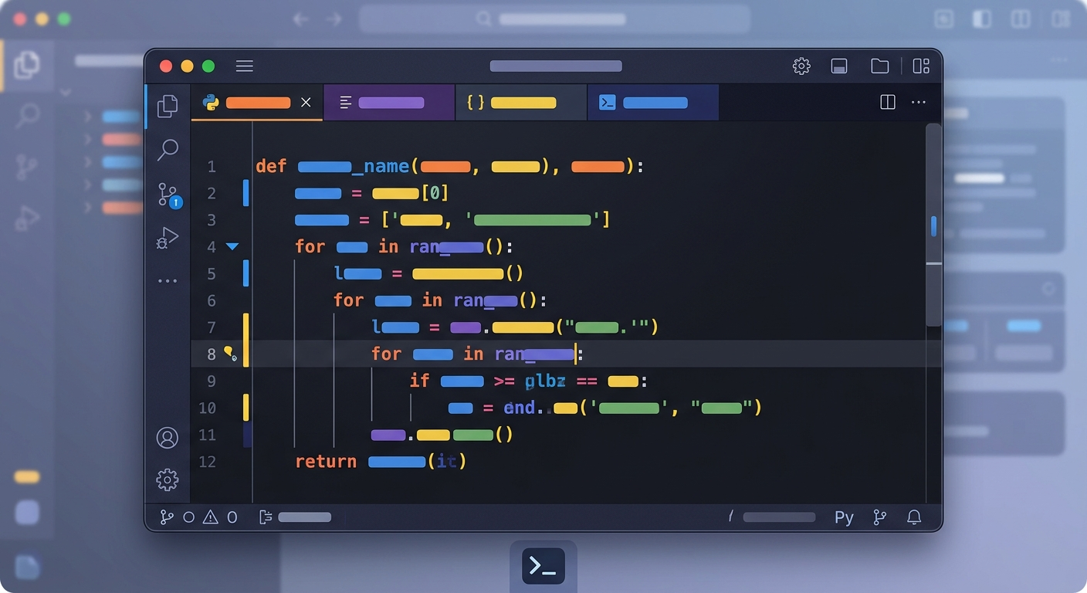
Task: Expand additional views ellipsis in activity bar
Action: 168,281
